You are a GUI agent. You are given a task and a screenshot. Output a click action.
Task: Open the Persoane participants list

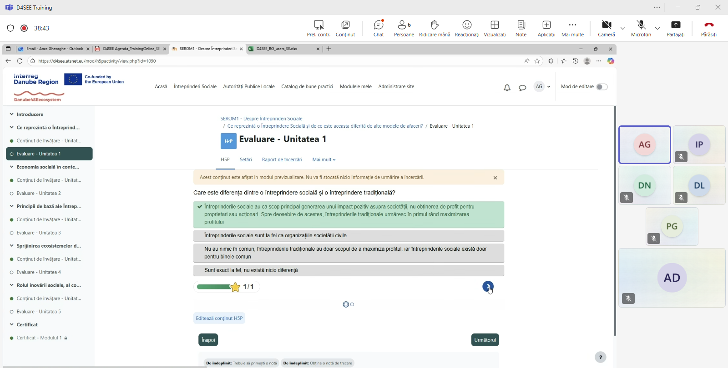click(404, 28)
